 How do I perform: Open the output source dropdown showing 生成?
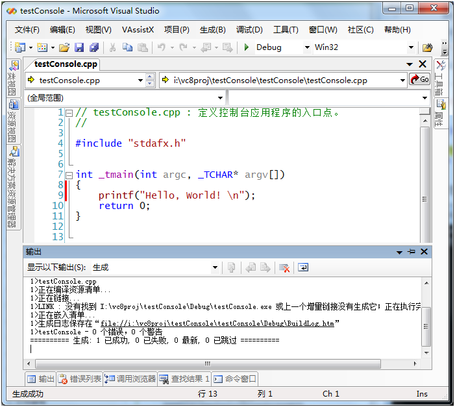pos(215,267)
